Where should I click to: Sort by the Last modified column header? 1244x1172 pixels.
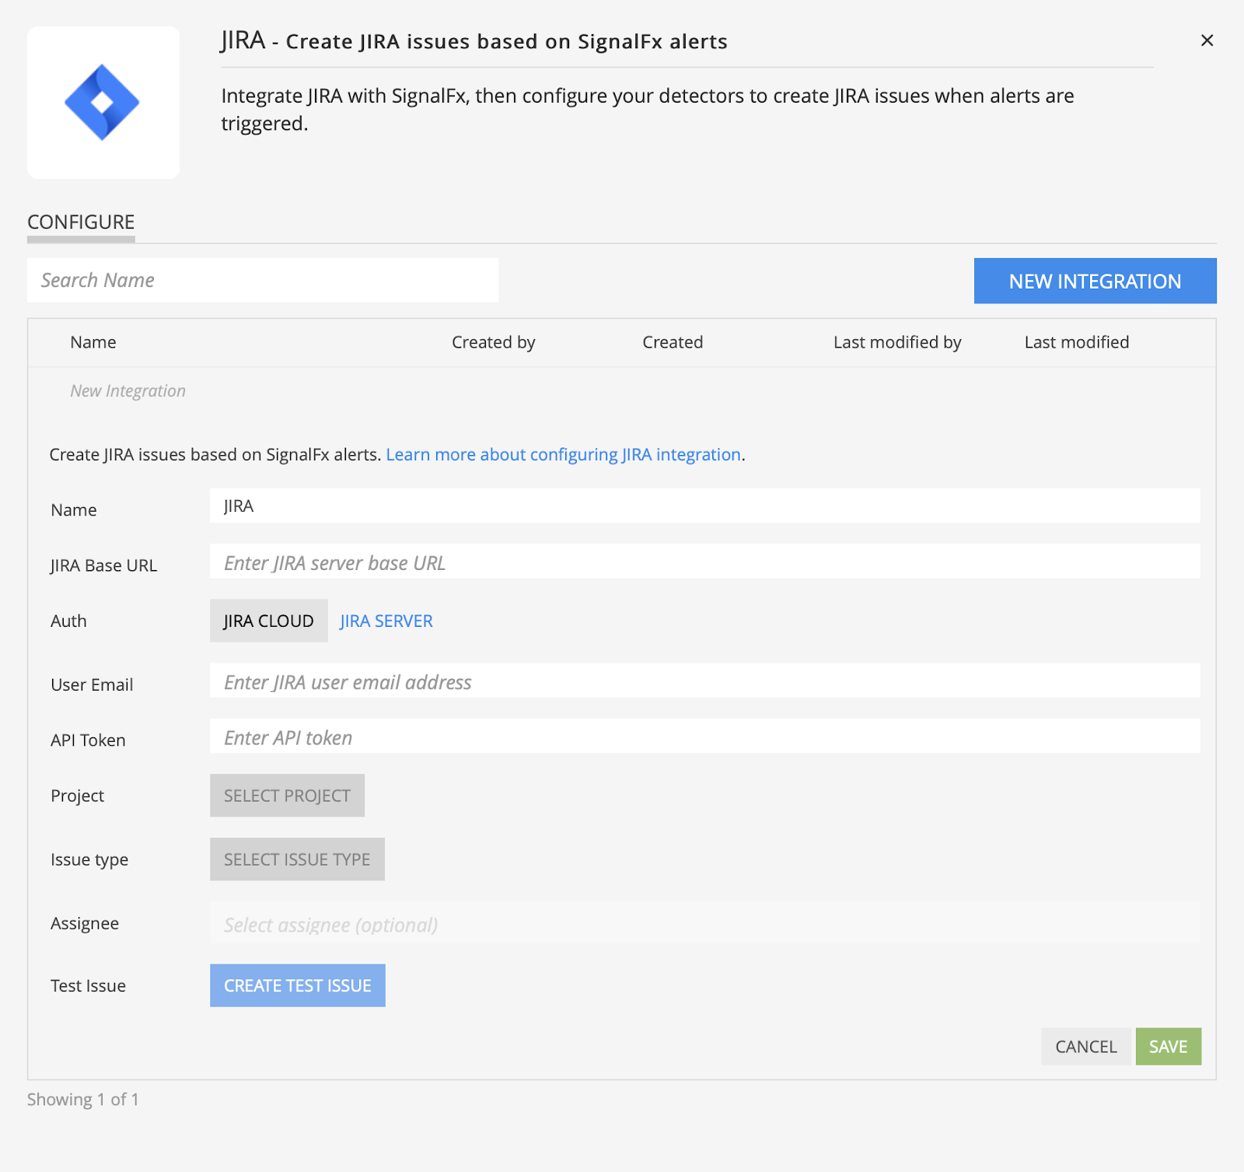tap(1077, 342)
